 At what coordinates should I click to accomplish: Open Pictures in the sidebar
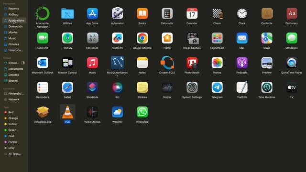[14, 44]
